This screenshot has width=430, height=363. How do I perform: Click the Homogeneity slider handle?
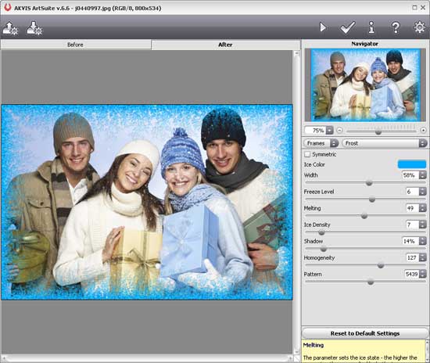tap(381, 265)
